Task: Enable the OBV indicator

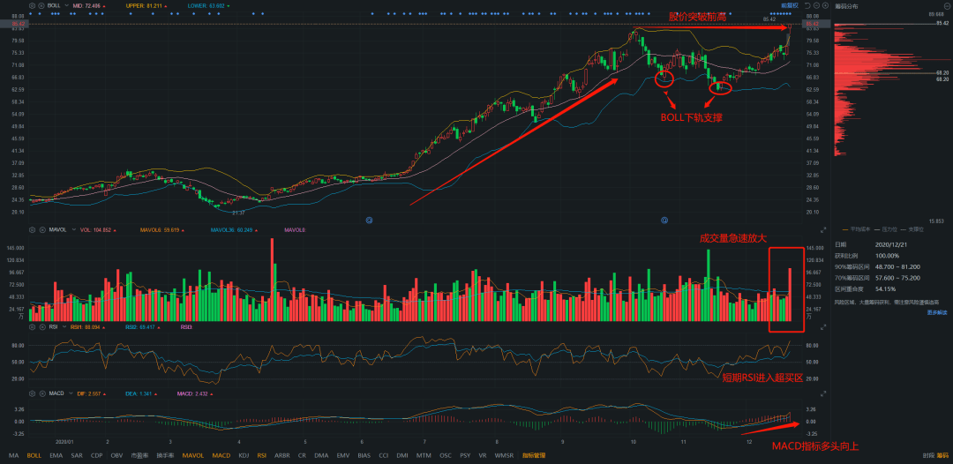Action: coord(116,455)
